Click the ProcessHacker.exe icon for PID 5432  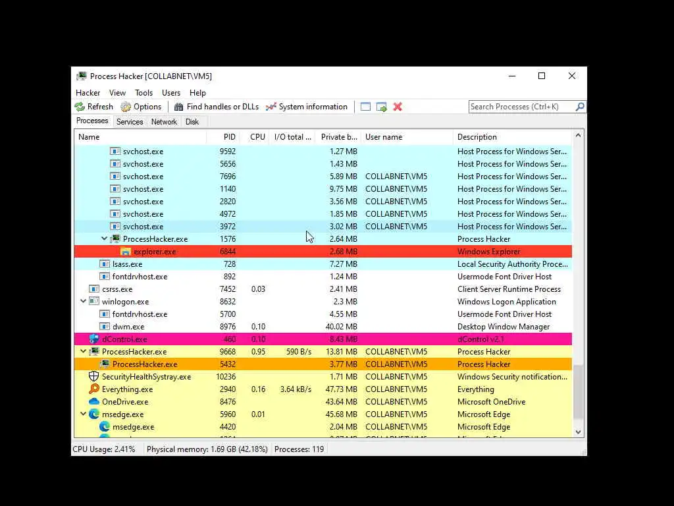pyautogui.click(x=105, y=364)
